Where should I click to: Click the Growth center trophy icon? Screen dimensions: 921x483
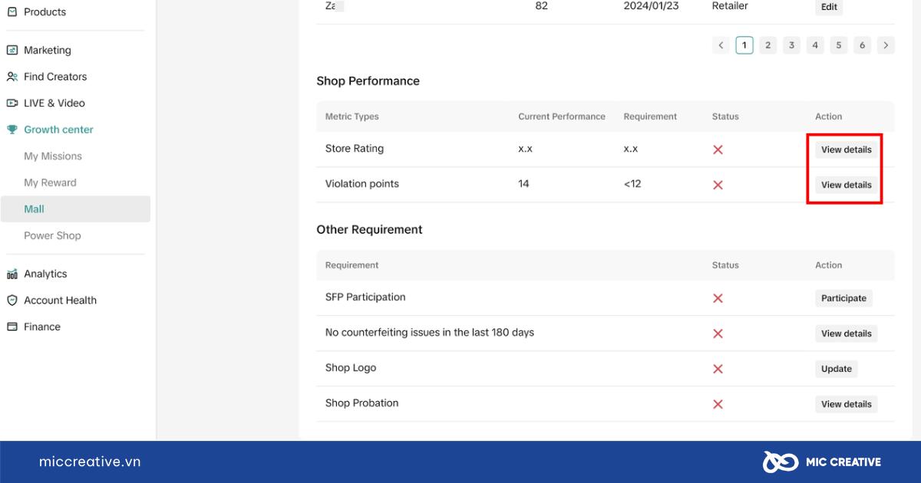coord(12,130)
